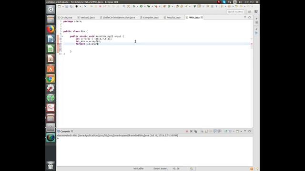Switch to the Results.java tab
Image resolution: width=305 pixels, height=171 pixels.
coord(173,18)
